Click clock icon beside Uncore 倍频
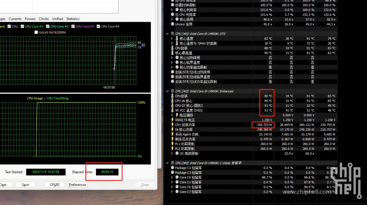 [x=173, y=24]
